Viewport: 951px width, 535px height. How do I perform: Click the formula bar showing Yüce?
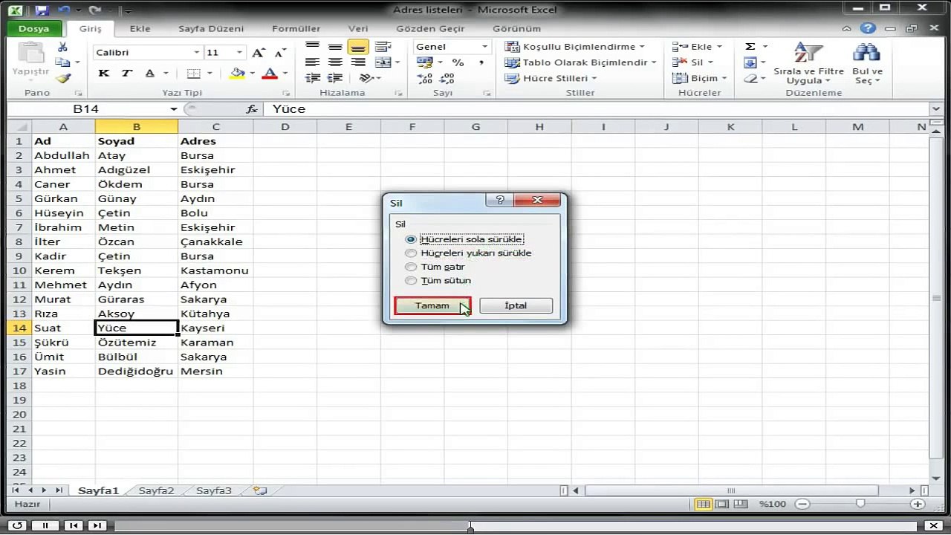(x=598, y=109)
